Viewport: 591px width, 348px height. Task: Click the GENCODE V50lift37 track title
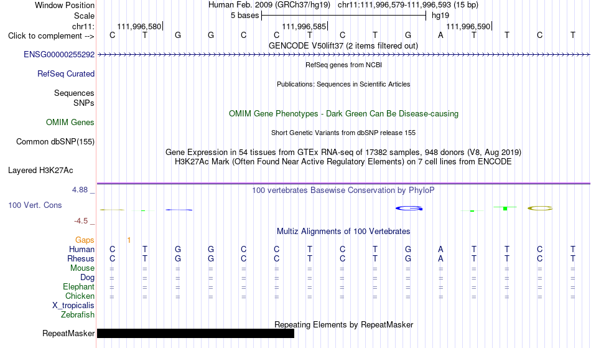[343, 46]
